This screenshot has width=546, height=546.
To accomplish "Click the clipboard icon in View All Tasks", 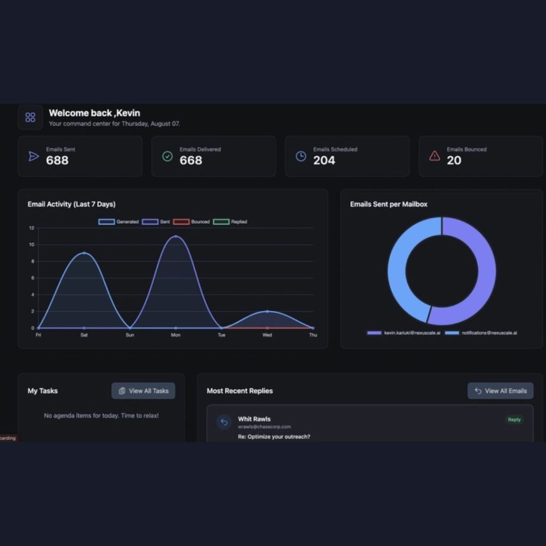I will [x=122, y=391].
